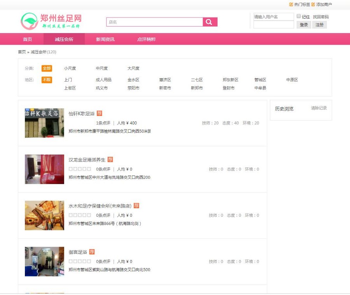The height and width of the screenshot is (295, 350).
Task: Go to 首页 in navigation bar
Action: pos(28,39)
